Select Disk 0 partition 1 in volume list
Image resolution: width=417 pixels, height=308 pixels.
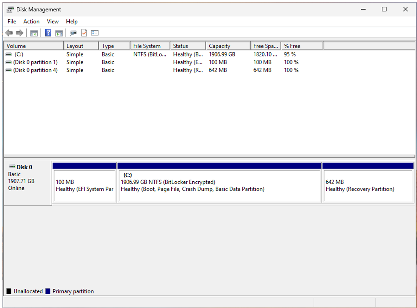(35, 62)
